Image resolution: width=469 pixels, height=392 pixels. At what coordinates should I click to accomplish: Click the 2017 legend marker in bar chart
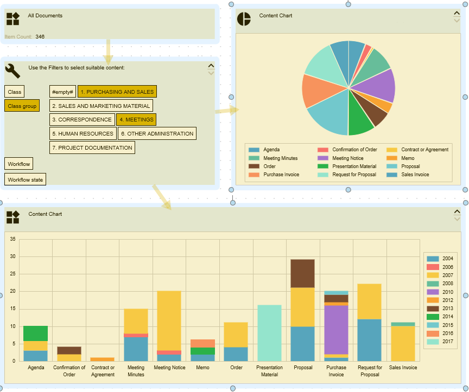point(433,342)
